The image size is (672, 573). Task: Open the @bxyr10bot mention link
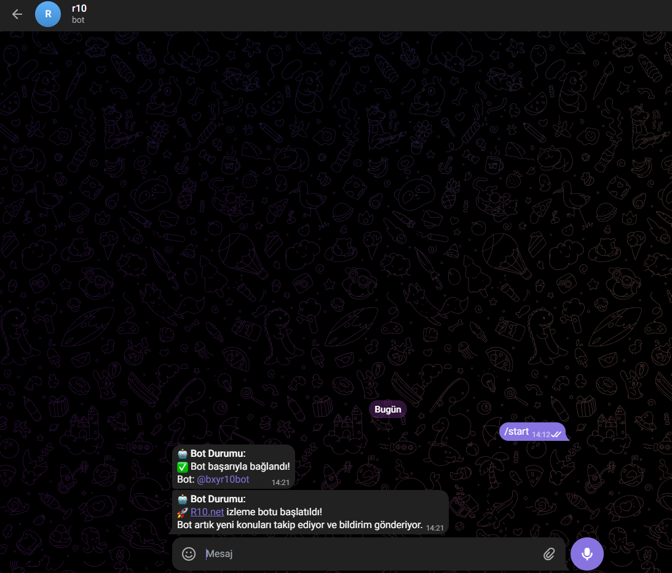point(223,479)
